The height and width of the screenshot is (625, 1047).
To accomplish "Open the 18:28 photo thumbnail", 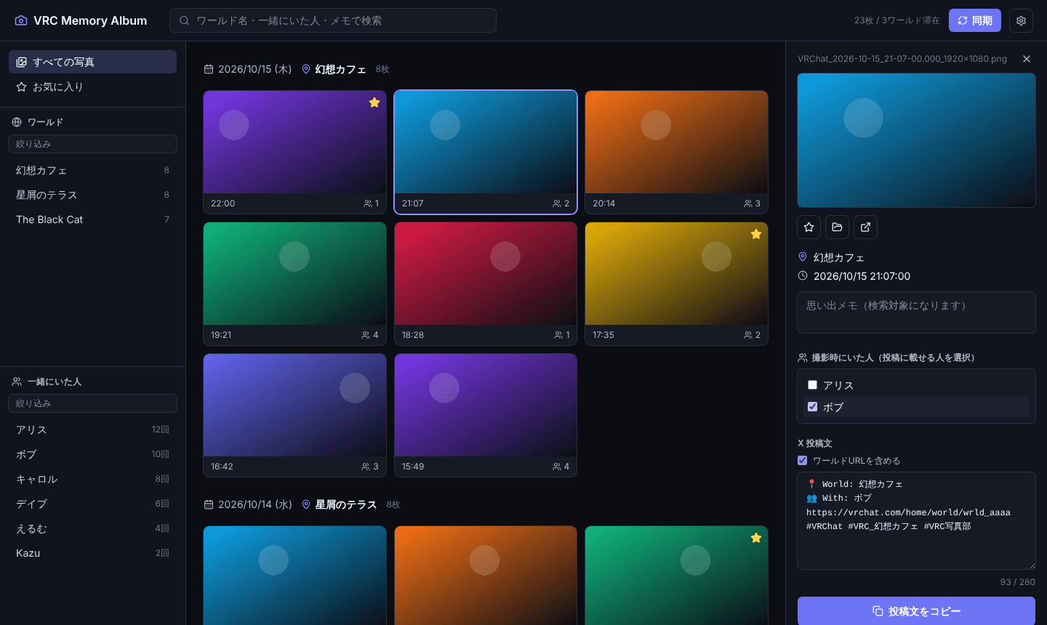I will (486, 283).
